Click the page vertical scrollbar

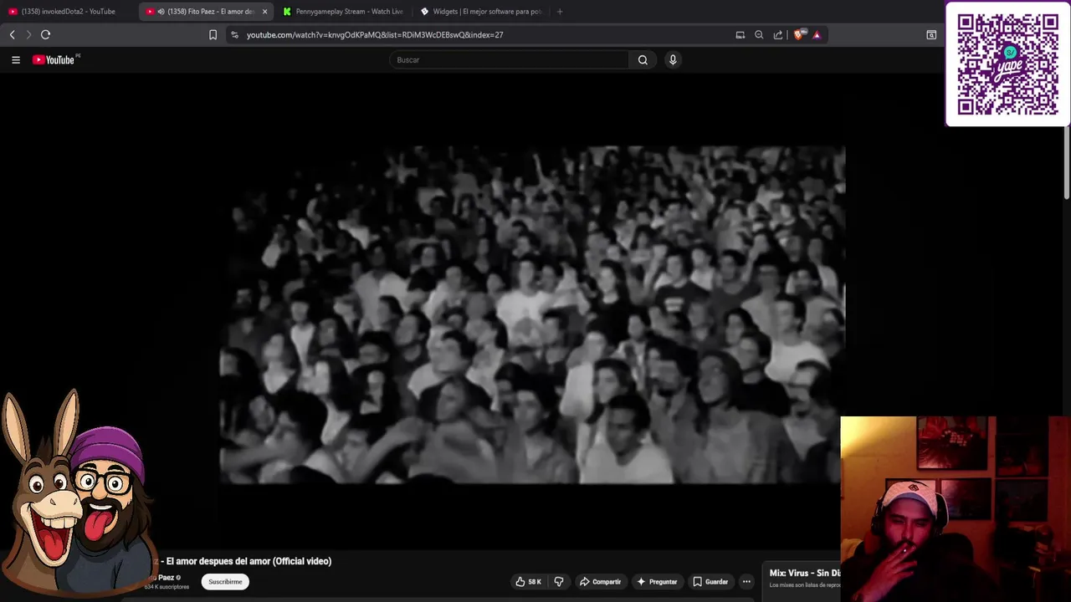(1067, 163)
